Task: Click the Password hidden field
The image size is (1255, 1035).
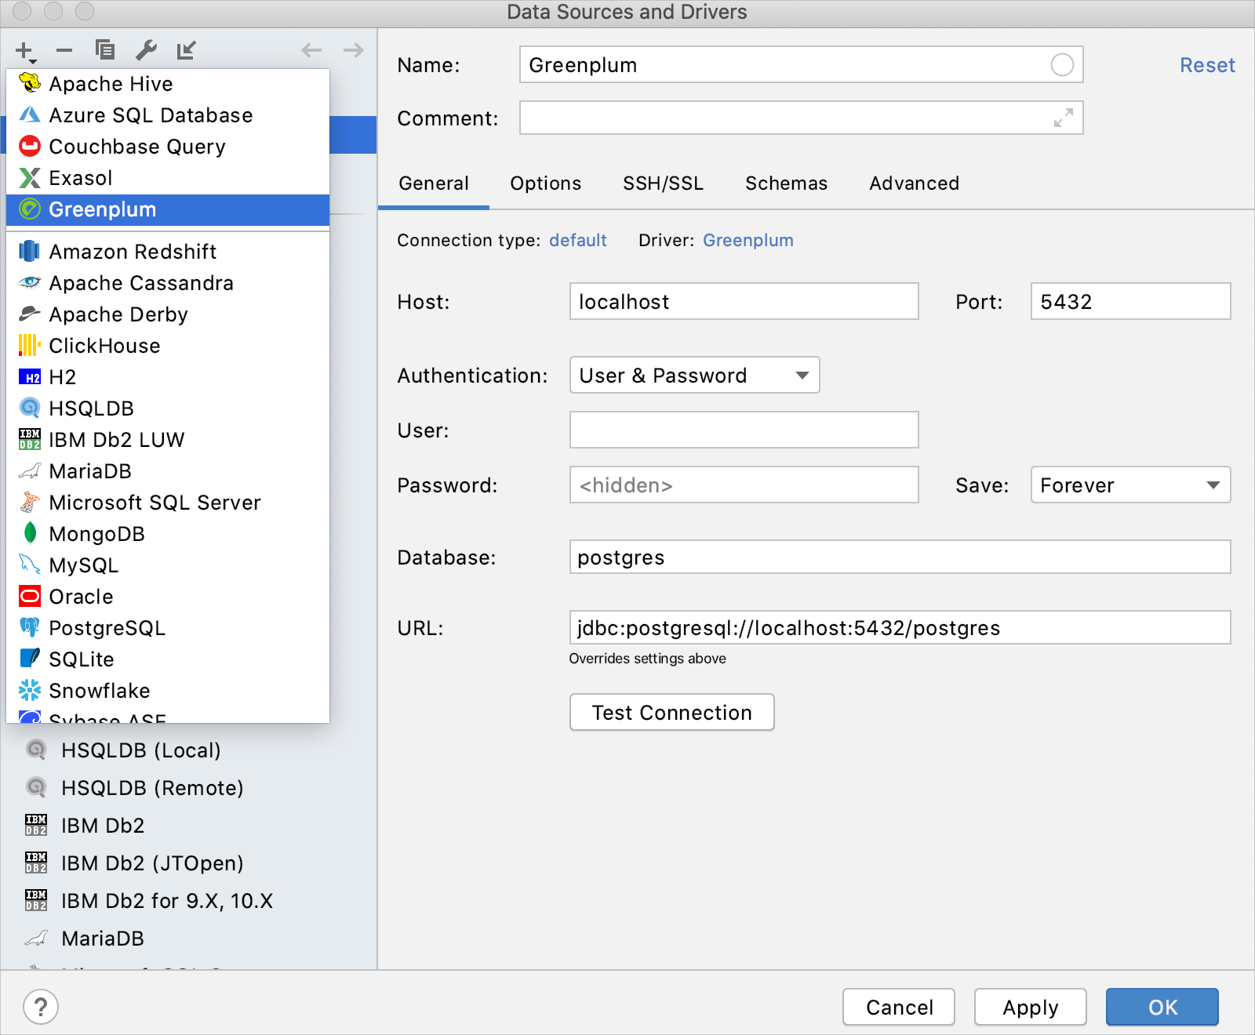Action: tap(744, 485)
